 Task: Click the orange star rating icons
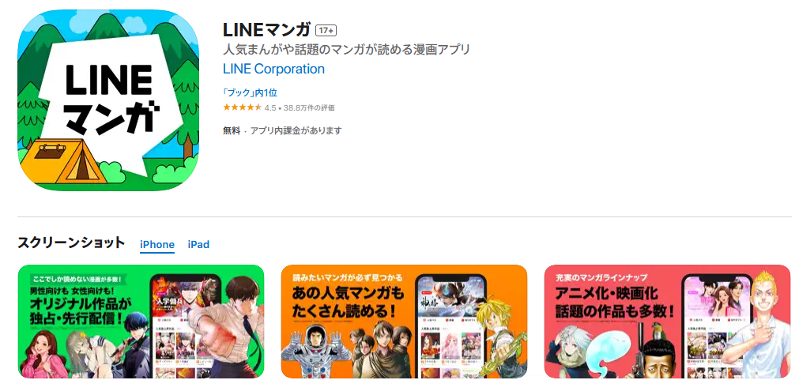[x=242, y=107]
